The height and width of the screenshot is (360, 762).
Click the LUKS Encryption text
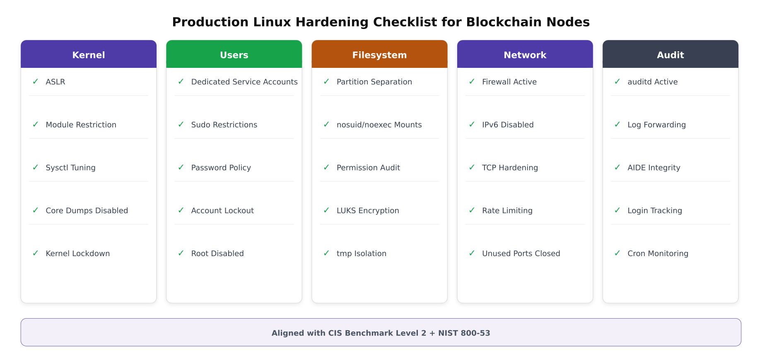click(x=368, y=211)
